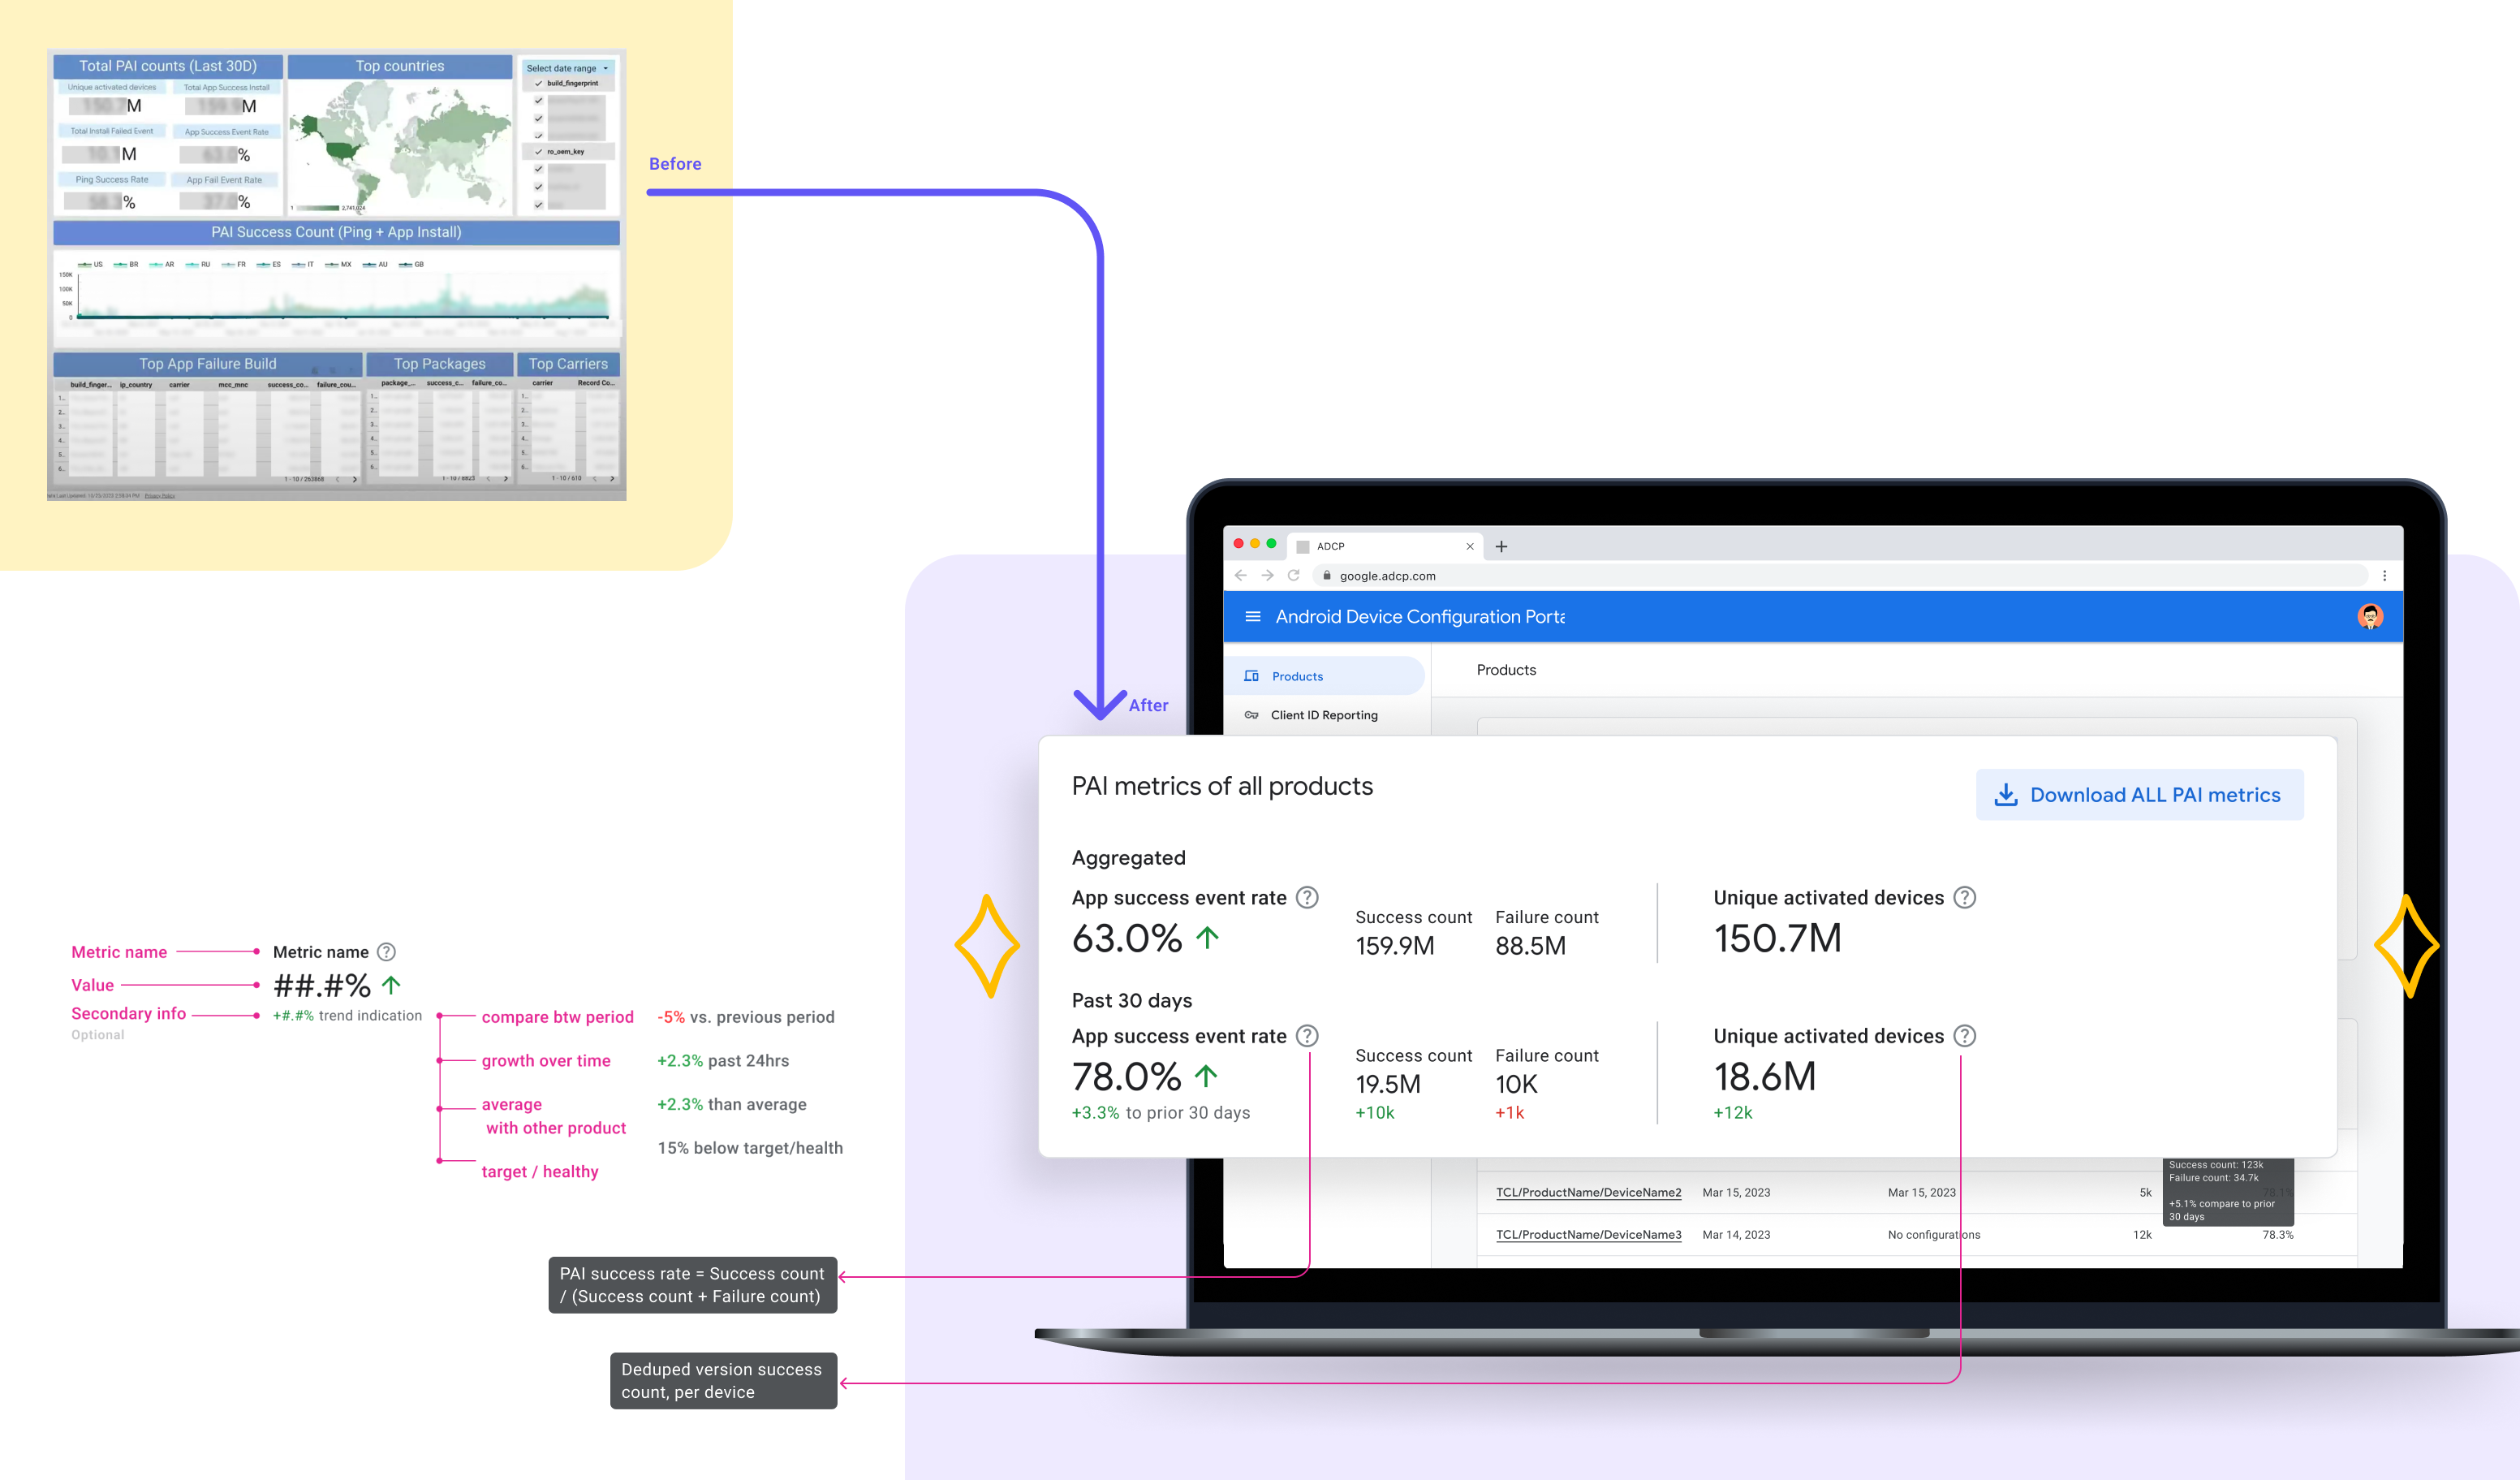2520x1480 pixels.
Task: Open a new browser tab with plus
Action: point(1501,546)
